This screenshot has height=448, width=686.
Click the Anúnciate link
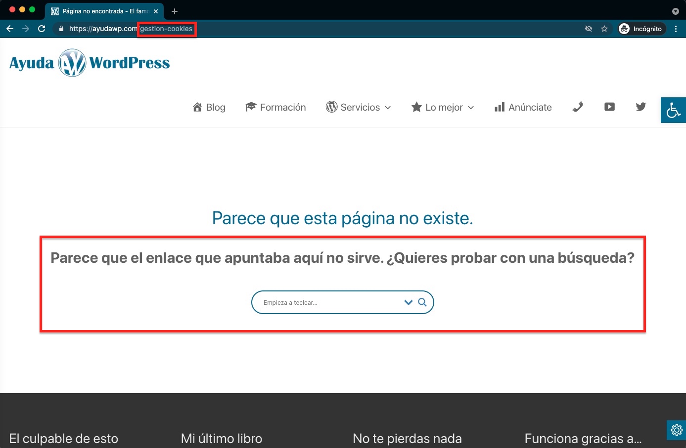point(523,107)
